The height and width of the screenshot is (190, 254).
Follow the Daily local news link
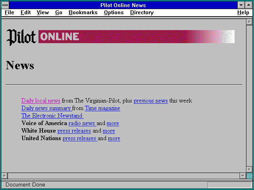[x=41, y=101]
